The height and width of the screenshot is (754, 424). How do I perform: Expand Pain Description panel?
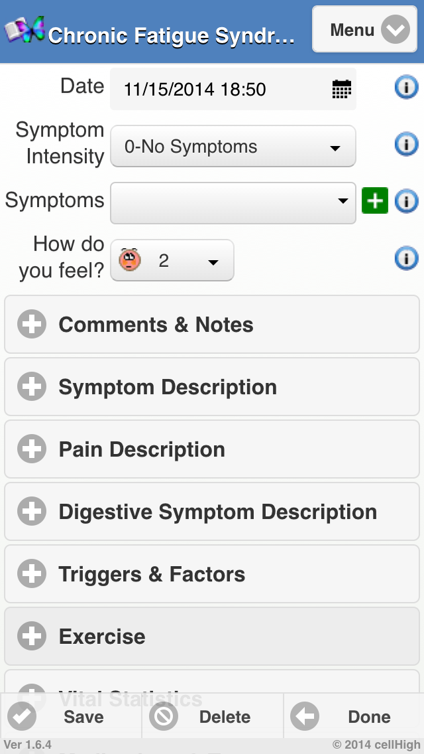212,449
